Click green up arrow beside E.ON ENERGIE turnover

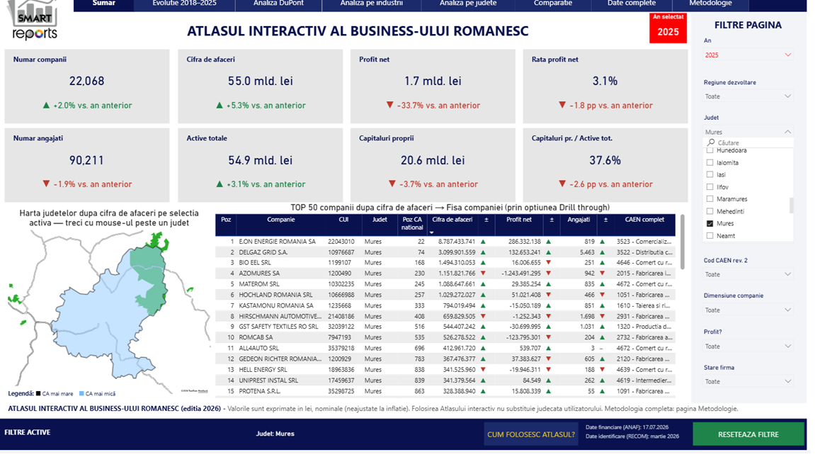pos(483,241)
